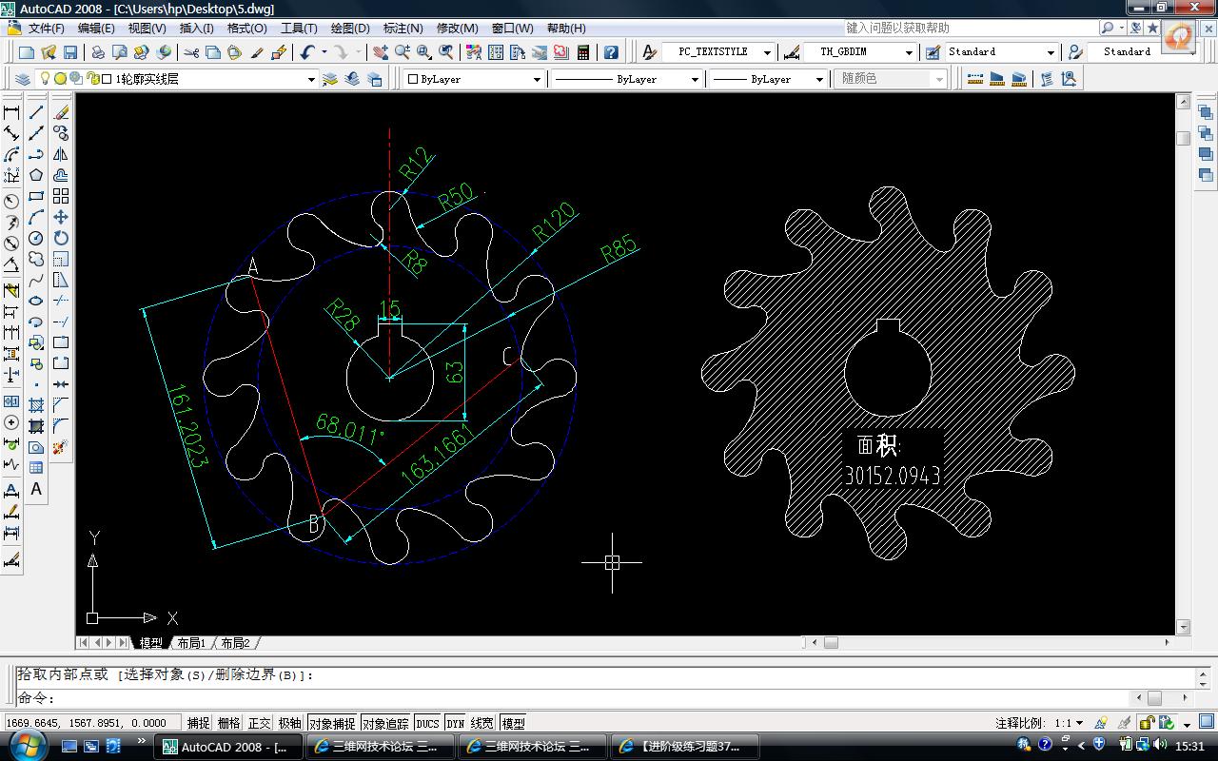Switch to the 布局1 layout tab
This screenshot has width=1218, height=761.
pos(191,643)
